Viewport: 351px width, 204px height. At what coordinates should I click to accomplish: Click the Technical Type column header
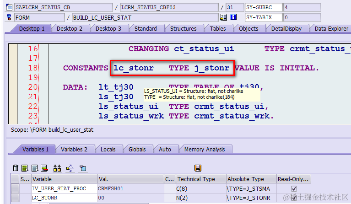coord(201,179)
